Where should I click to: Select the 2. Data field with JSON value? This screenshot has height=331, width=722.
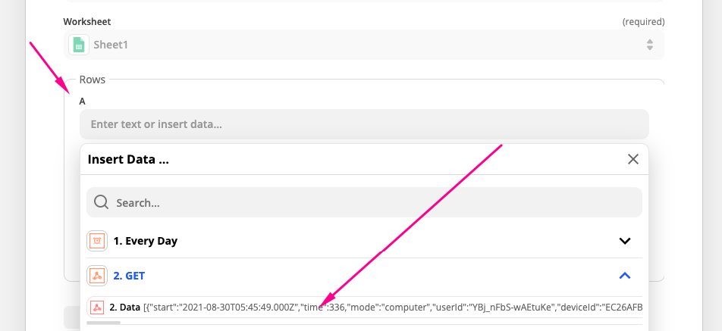pos(364,307)
